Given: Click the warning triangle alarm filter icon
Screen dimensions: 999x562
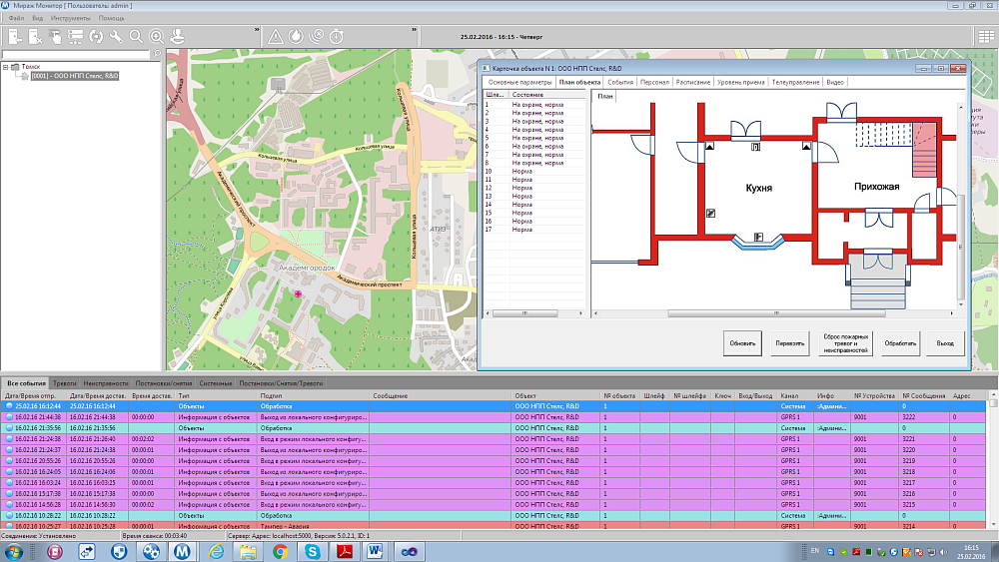Looking at the screenshot, I should point(276,37).
